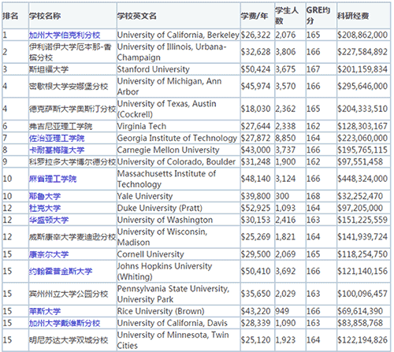Select the Duke University (Pratt) cell
Image resolution: width=394 pixels, height=352 pixels.
(178, 208)
